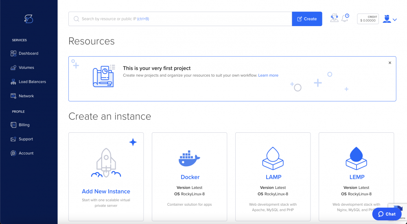Select the LEMP title link
This screenshot has width=407, height=224.
coord(357,177)
